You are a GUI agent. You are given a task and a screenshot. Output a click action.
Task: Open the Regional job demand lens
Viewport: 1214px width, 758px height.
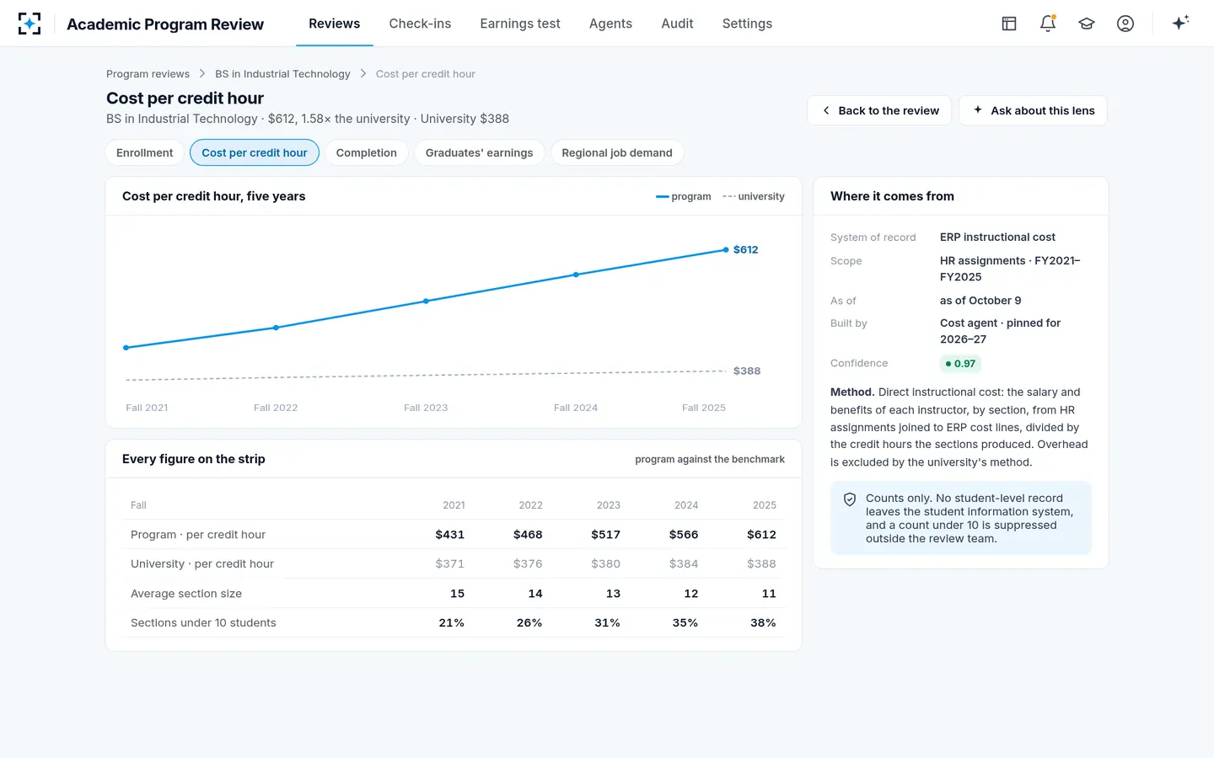(x=617, y=152)
